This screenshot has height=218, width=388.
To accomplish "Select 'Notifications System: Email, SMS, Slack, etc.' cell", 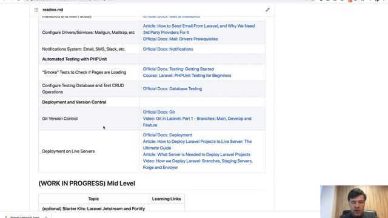I will (89, 49).
